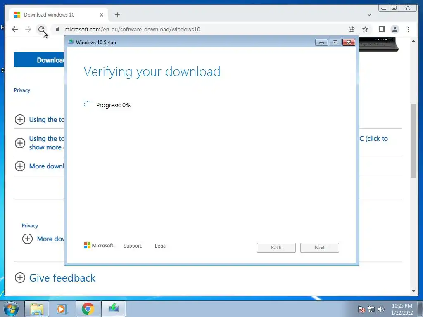Close the Download Windows 10 tab
The width and height of the screenshot is (423, 317).
102,15
